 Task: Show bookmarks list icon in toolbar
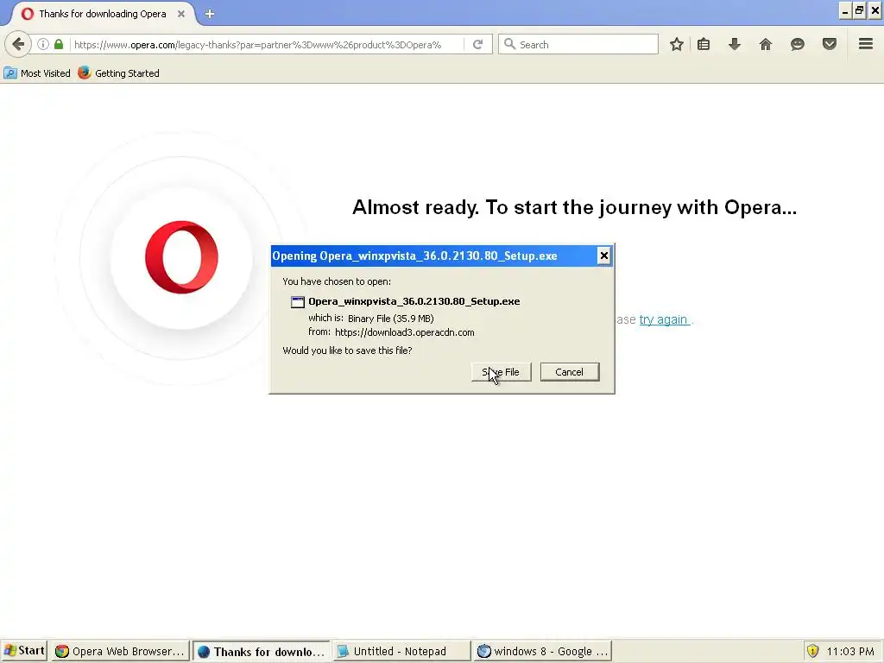[704, 44]
